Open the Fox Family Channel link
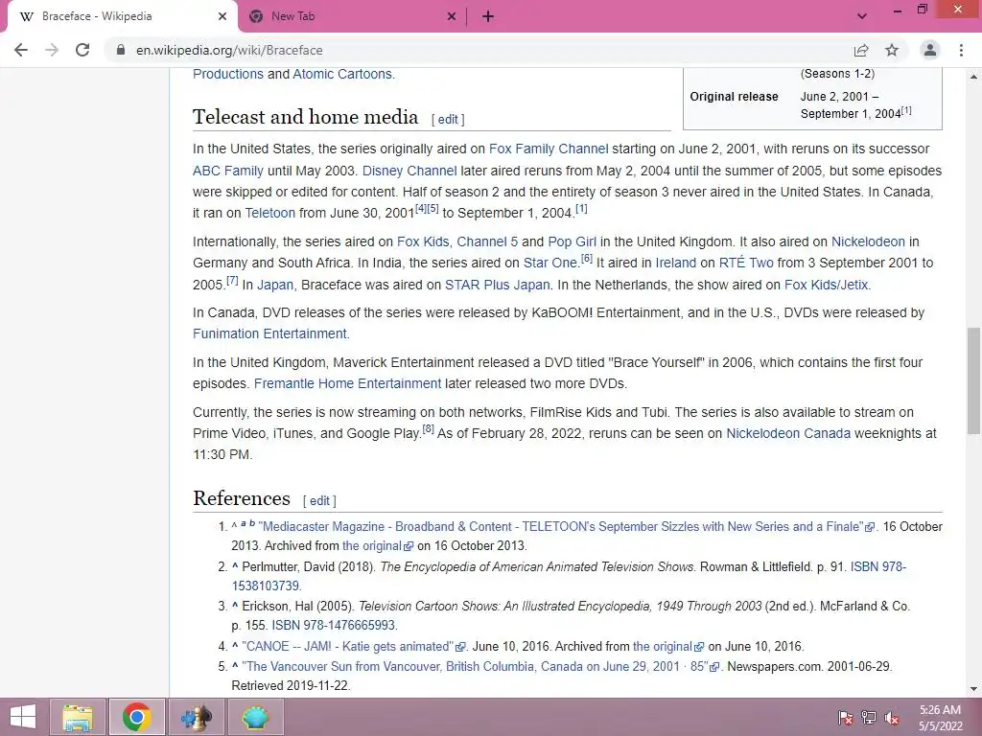The height and width of the screenshot is (736, 982). pos(549,149)
